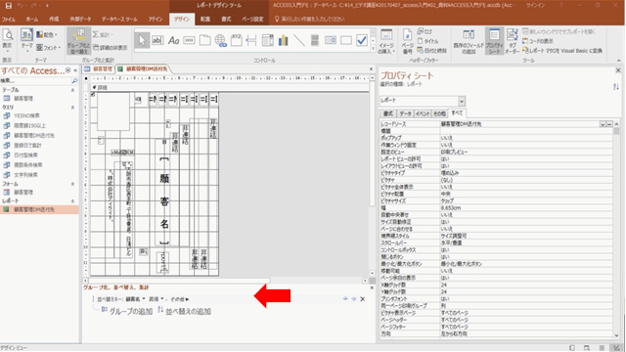Viewport: 626px width, 352px height.
Task: Select the Button control tool
Action: [x=189, y=40]
